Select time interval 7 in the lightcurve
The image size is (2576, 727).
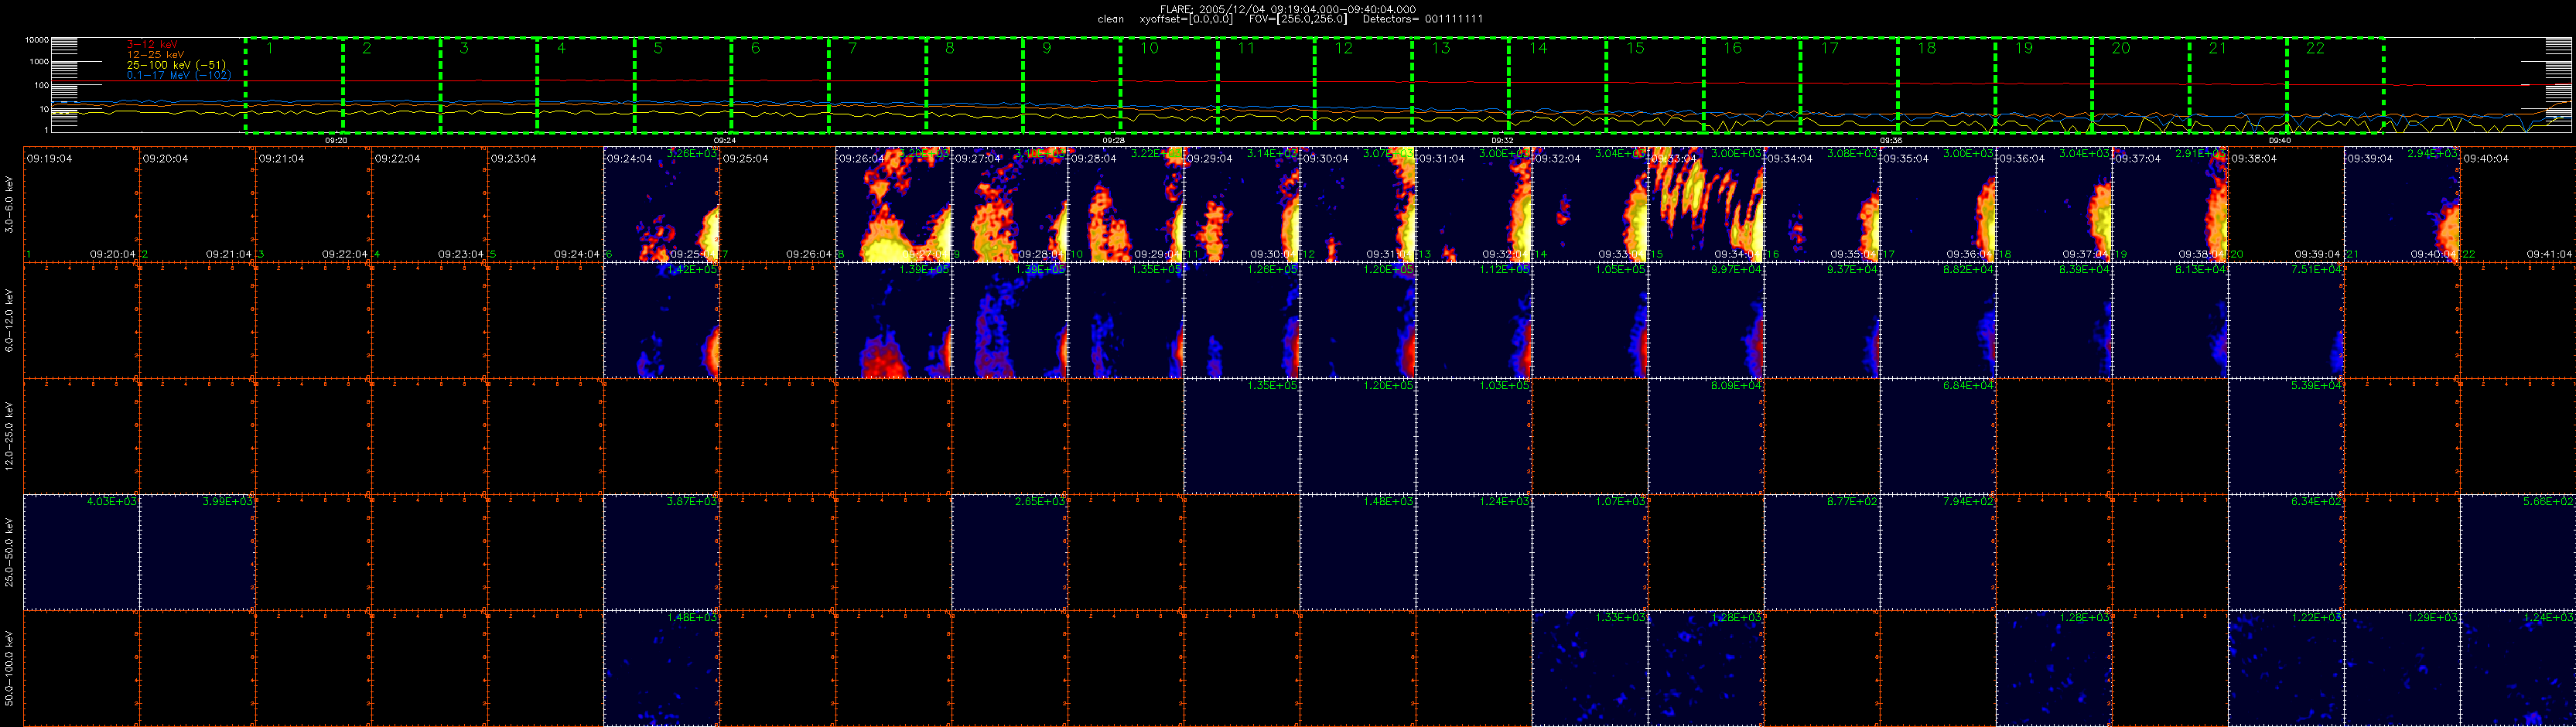[877, 85]
